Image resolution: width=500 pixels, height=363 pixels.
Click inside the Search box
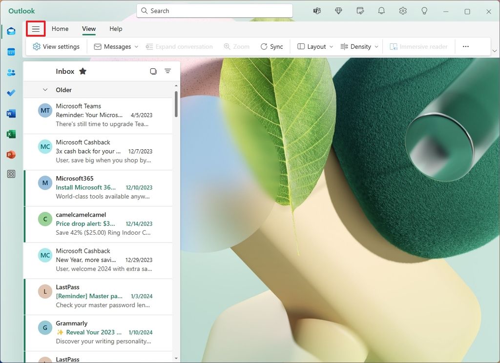214,10
